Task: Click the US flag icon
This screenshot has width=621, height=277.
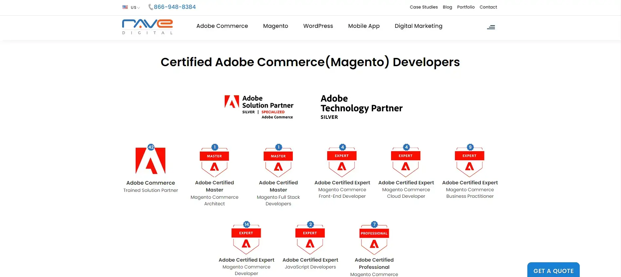Action: pyautogui.click(x=125, y=7)
